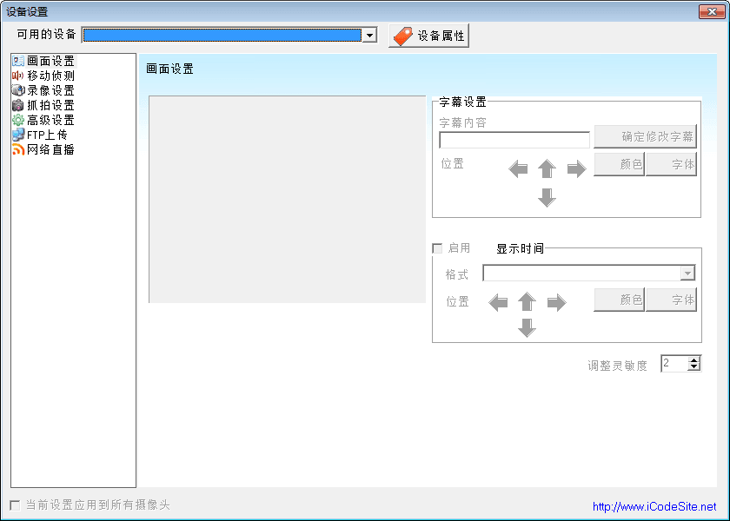Select 网络直播 in the settings list

point(50,149)
